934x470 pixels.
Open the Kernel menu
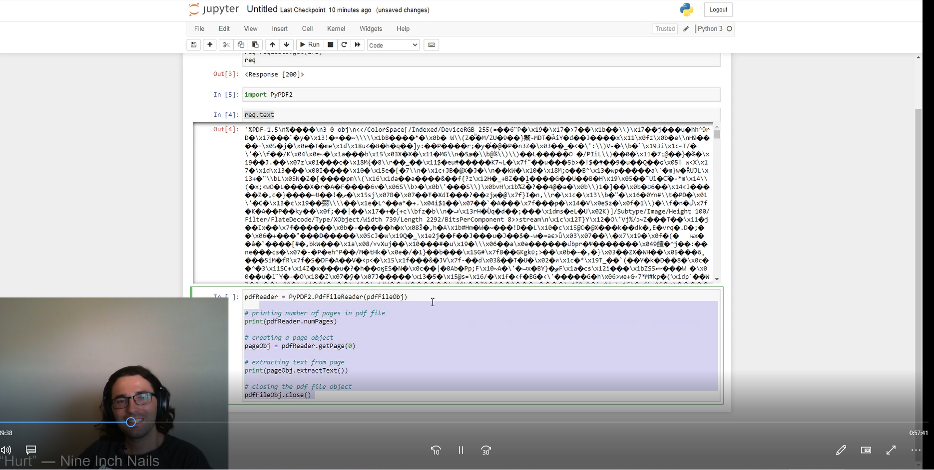pos(336,28)
